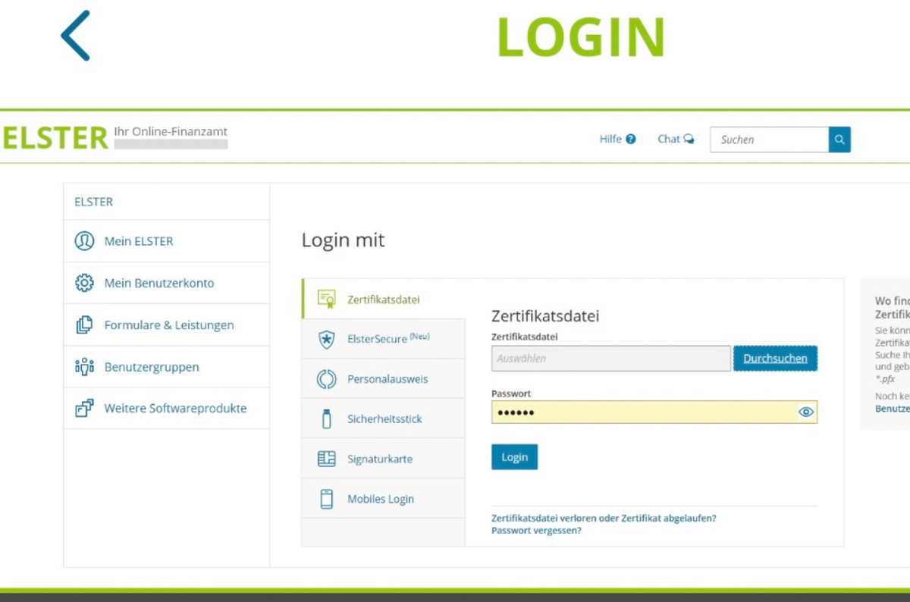Click the Auswählen certificate file field
The height and width of the screenshot is (602, 910).
point(611,359)
